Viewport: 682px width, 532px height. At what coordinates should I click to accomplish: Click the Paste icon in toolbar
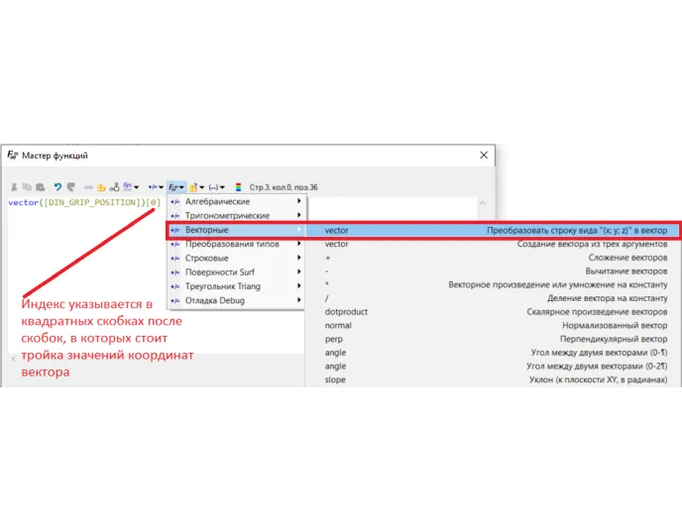pyautogui.click(x=41, y=187)
